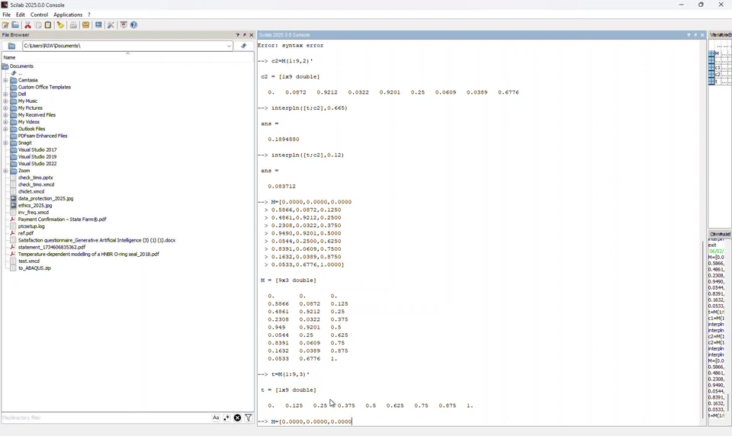Image resolution: width=732 pixels, height=436 pixels.
Task: Select the to_ABAQUS.zip file
Action: coord(34,268)
